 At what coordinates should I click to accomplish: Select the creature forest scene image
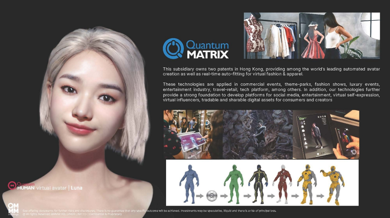tap(258, 134)
